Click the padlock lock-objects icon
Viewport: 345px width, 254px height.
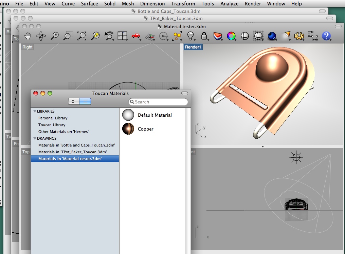coord(204,36)
